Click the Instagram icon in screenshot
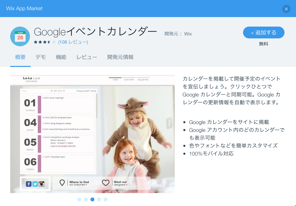Image resolution: width=296 pixels, height=206 pixels. 41,184
